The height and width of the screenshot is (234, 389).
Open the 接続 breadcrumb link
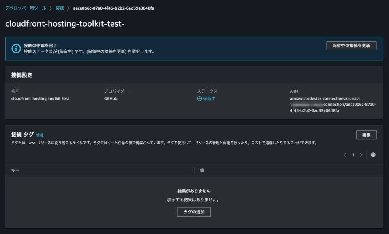pos(60,8)
